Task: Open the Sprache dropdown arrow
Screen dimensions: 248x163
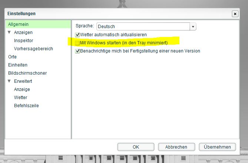Action: pos(193,27)
